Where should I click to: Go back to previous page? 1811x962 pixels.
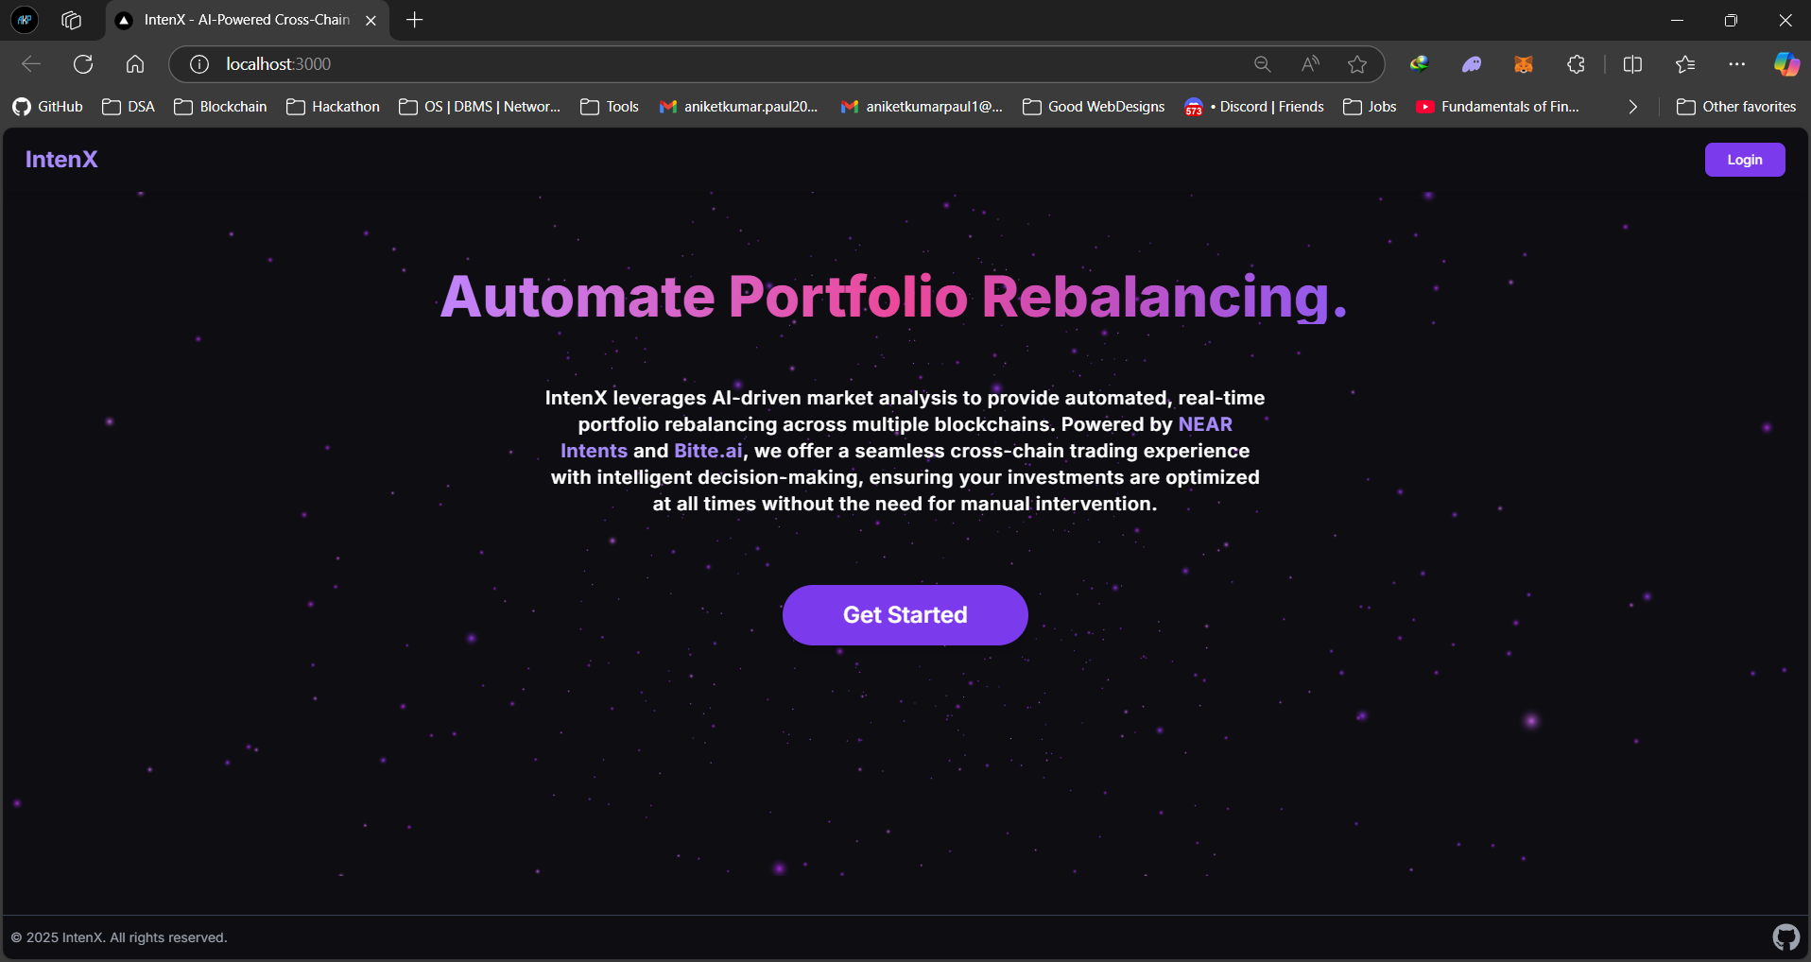pos(31,64)
